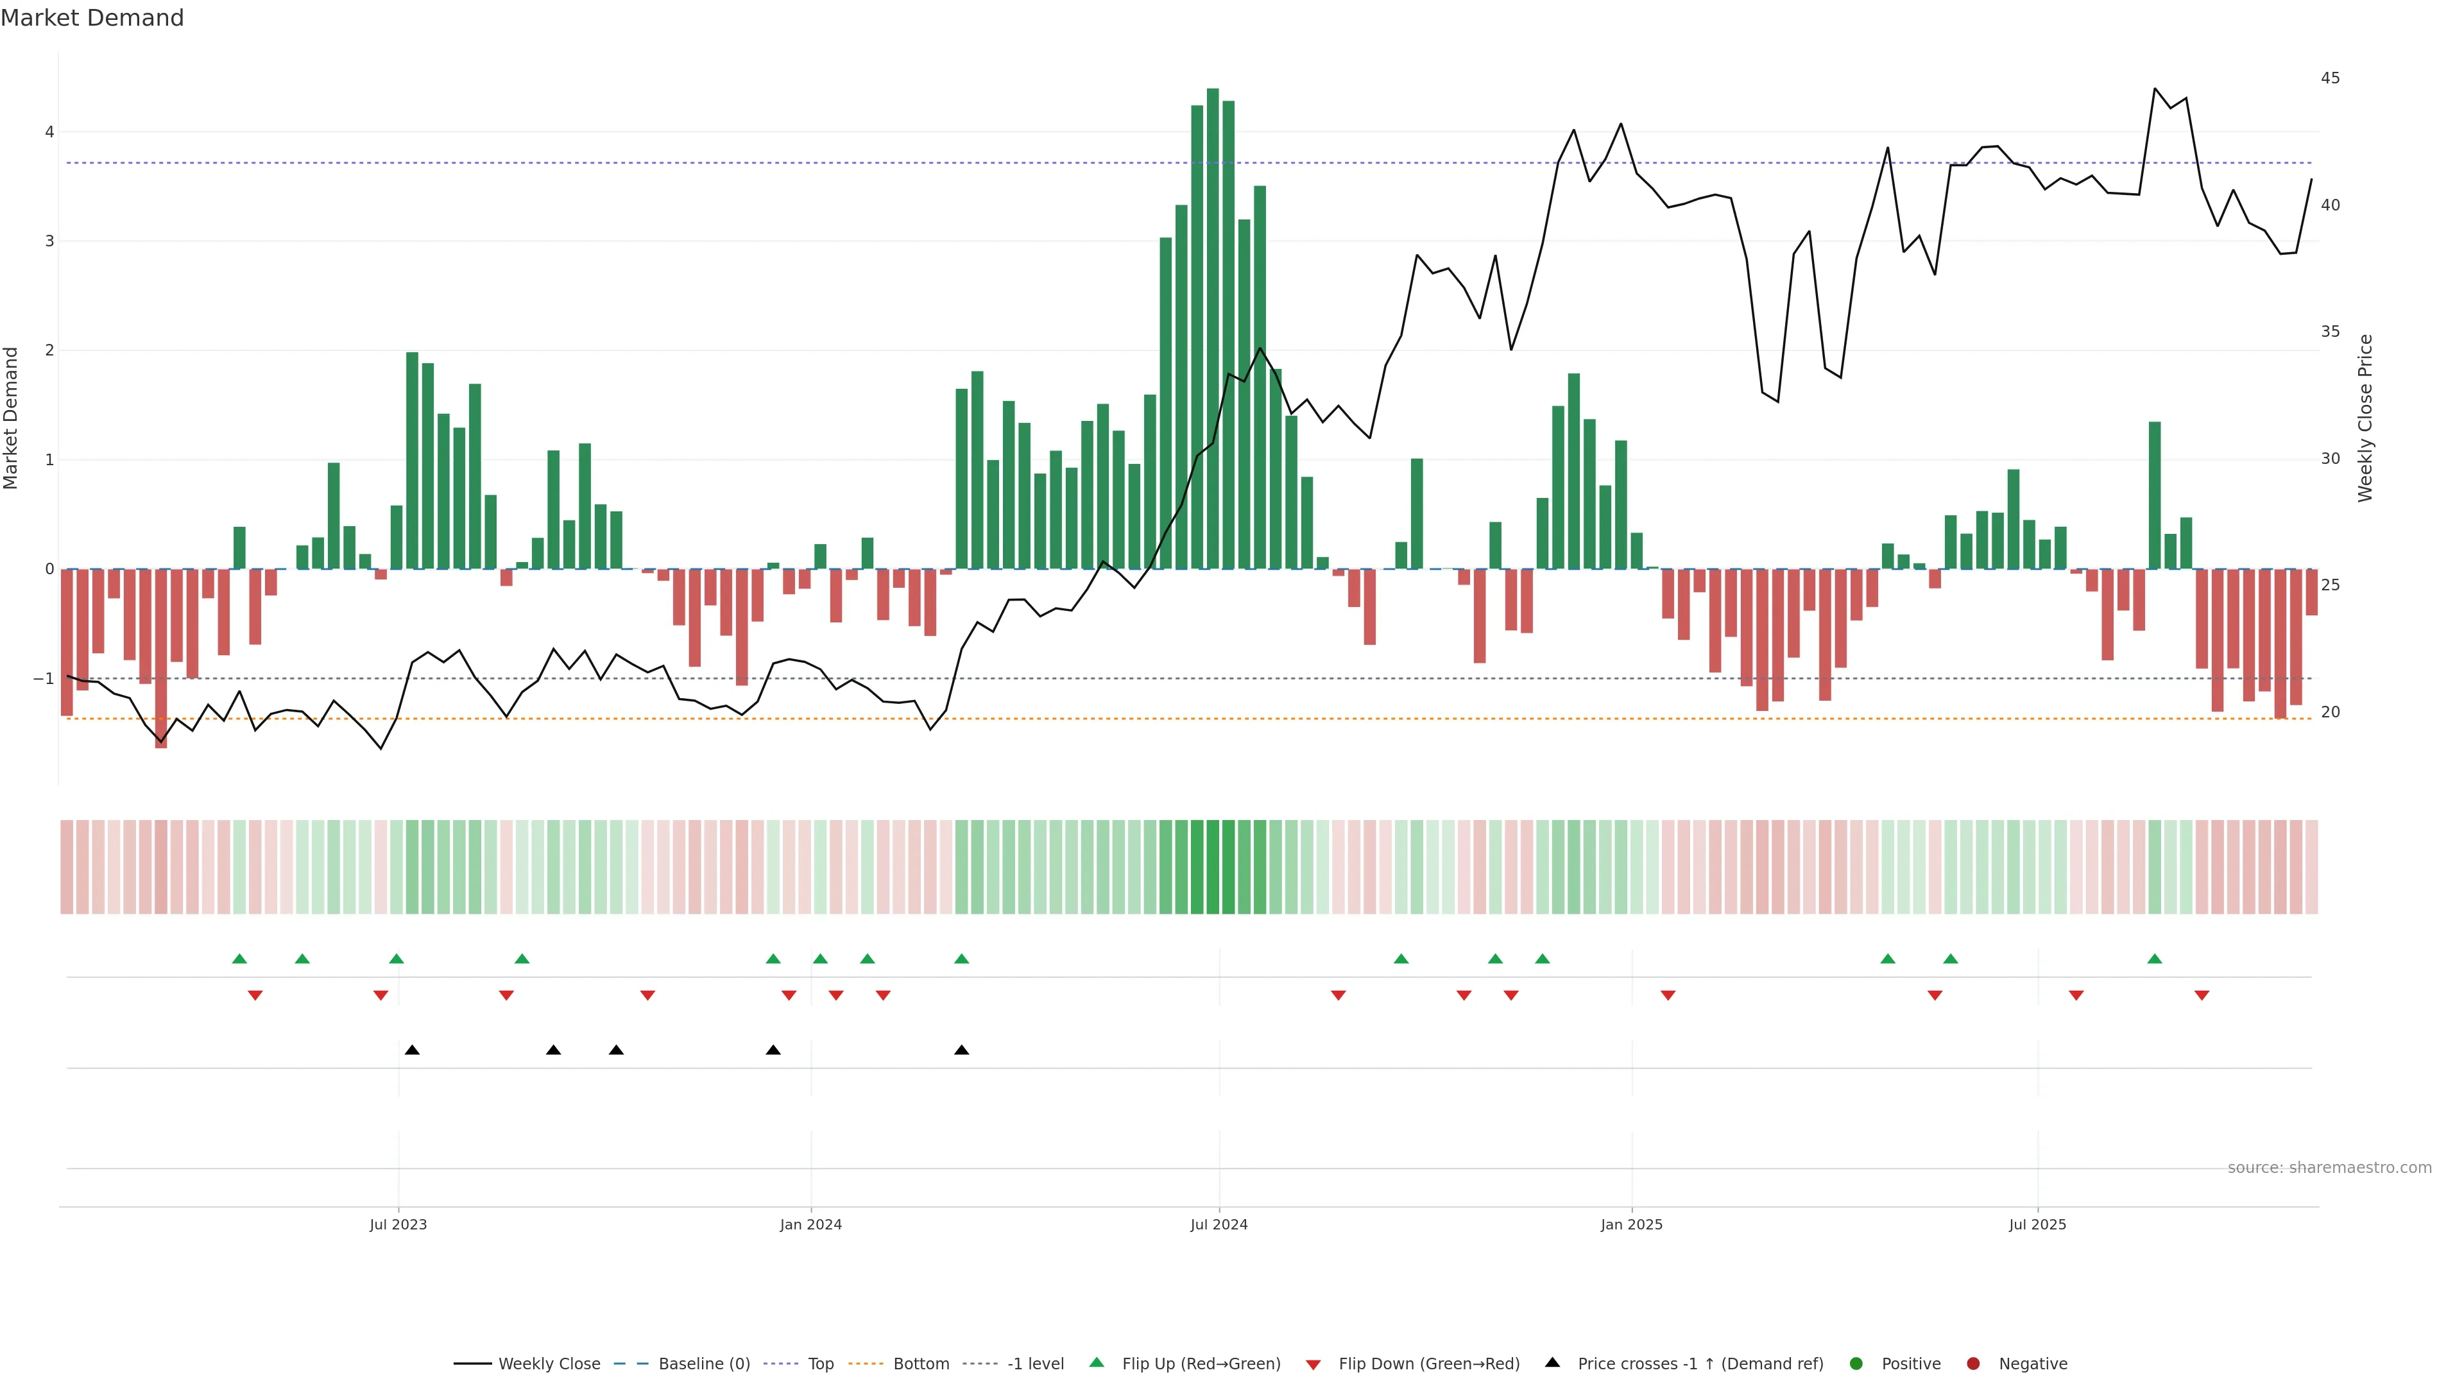Image resolution: width=2464 pixels, height=1386 pixels.
Task: Click the green Positive circle legend icon
Action: tap(1856, 1363)
